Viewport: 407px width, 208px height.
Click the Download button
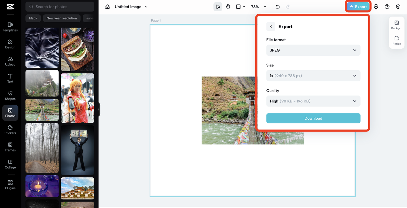click(x=313, y=118)
